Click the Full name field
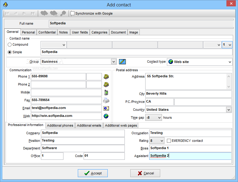The height and width of the screenshot is (182, 238). click(x=141, y=23)
